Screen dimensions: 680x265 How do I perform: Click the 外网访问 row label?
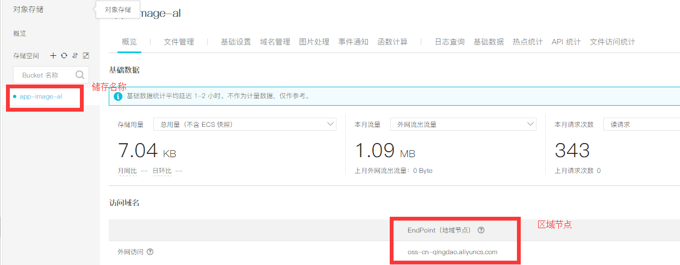130,252
